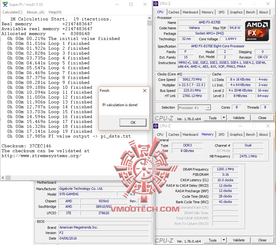Minimize the lower CPU-Z window
This screenshot has width=276, height=245.
click(x=240, y=126)
